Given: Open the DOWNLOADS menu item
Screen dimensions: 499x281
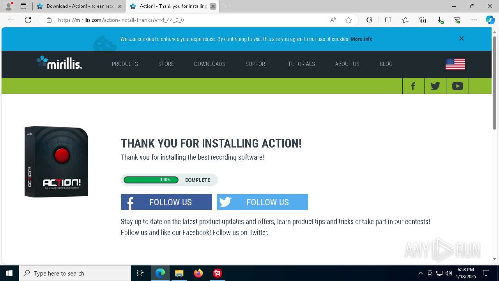Looking at the screenshot, I should pyautogui.click(x=210, y=64).
